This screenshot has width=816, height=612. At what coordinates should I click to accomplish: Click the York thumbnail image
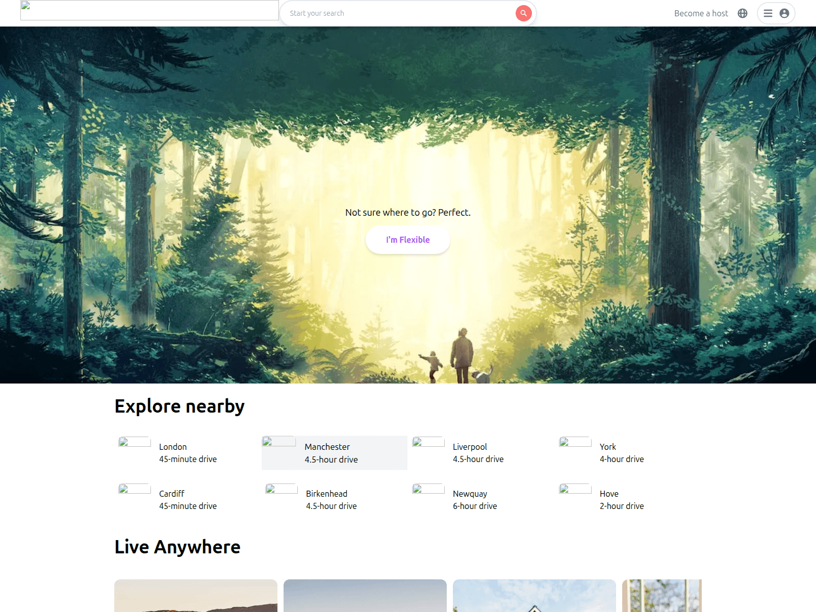[575, 442]
